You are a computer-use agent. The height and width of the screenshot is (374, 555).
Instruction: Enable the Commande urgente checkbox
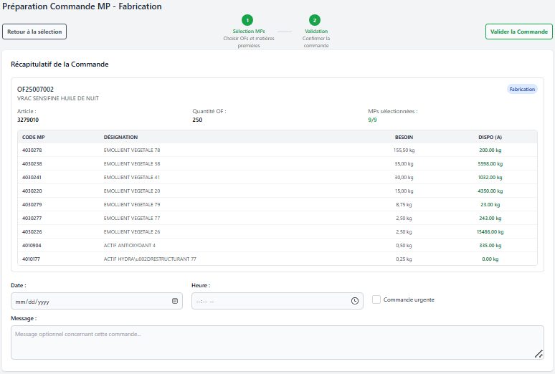point(376,299)
